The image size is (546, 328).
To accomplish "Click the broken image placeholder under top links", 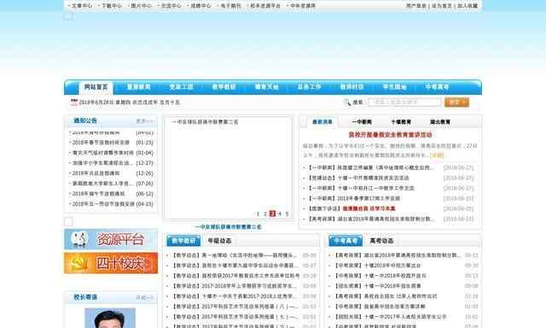I will pos(68,16).
